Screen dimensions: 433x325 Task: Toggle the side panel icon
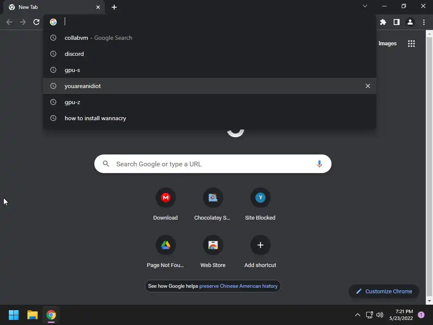pyautogui.click(x=397, y=22)
